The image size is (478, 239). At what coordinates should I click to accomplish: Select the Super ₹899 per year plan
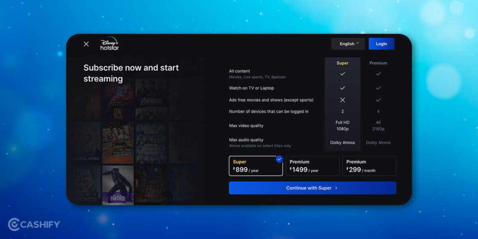coord(256,166)
